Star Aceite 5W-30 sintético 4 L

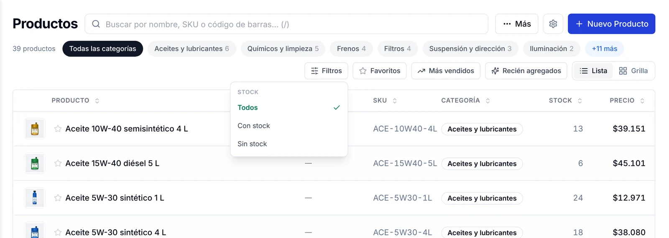click(x=58, y=232)
